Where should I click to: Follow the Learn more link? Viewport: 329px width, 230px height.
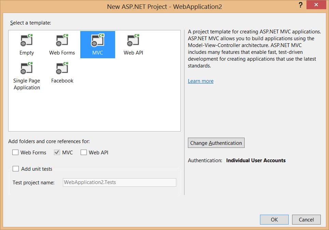(201, 81)
